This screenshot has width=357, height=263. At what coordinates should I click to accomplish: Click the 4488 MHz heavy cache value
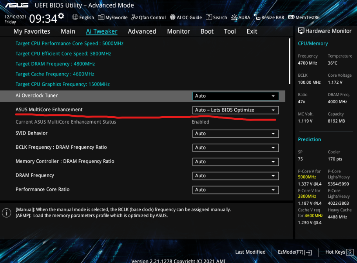337,217
